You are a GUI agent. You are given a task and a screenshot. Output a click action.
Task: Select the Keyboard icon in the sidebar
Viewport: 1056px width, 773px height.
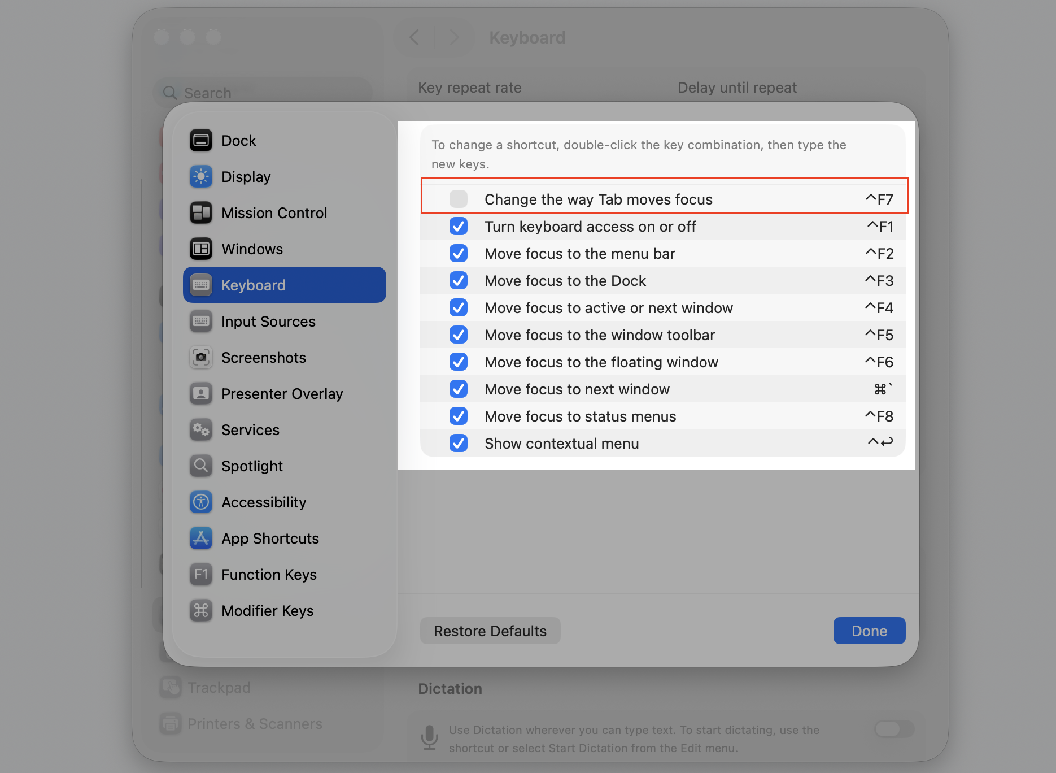[201, 285]
